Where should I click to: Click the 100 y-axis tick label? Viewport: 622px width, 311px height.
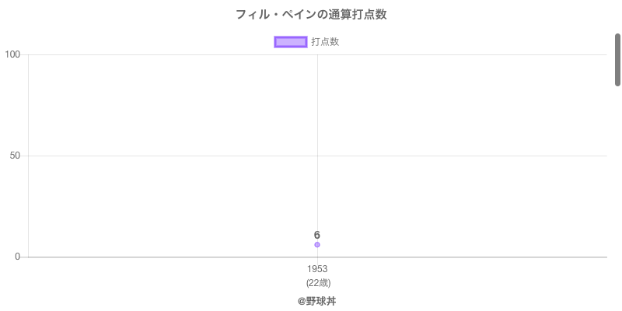[12, 54]
